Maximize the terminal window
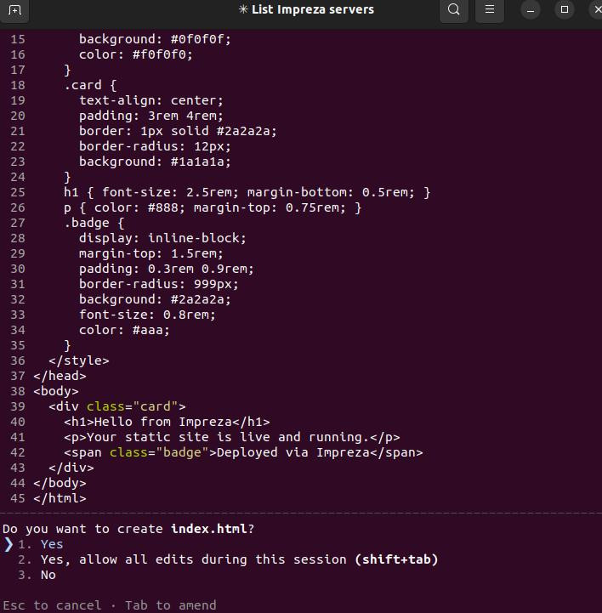Viewport: 602px width, 613px height. pos(565,9)
